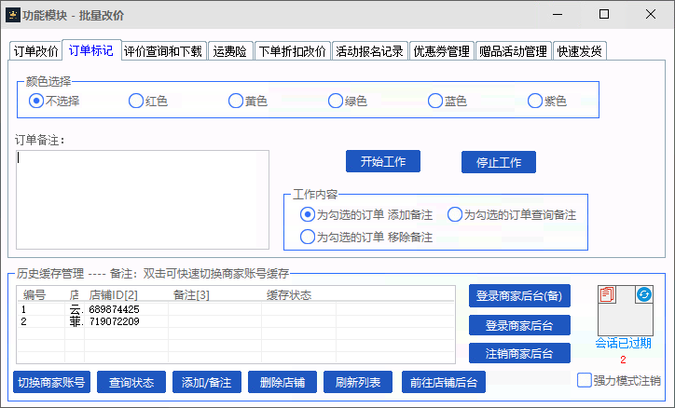Switch to the 订单改价 tab
The height and width of the screenshot is (408, 675).
tap(36, 51)
